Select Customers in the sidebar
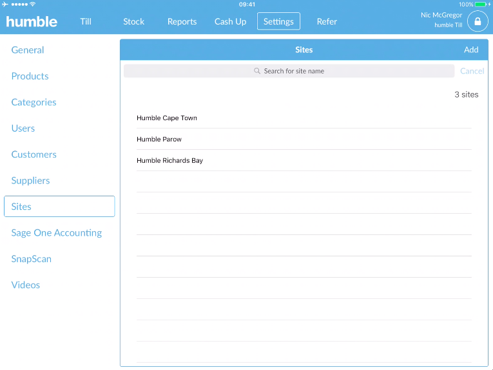 pos(34,154)
